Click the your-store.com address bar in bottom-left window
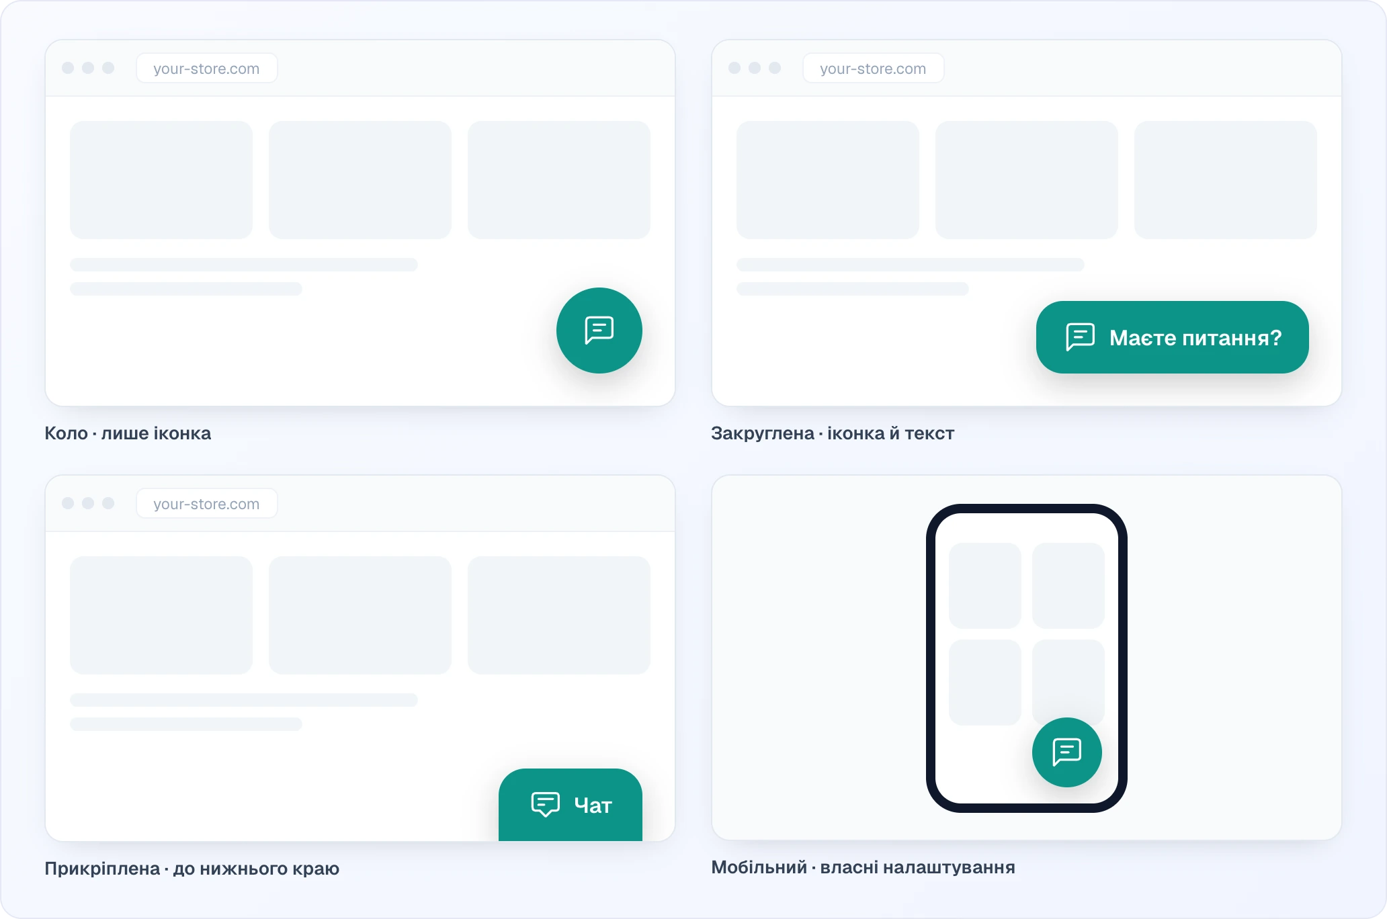1387x919 pixels. pyautogui.click(x=206, y=504)
